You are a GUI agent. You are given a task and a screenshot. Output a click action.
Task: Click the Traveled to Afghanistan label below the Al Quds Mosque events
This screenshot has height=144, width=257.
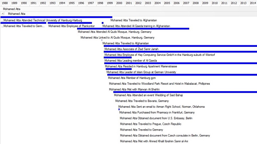coord(126,43)
